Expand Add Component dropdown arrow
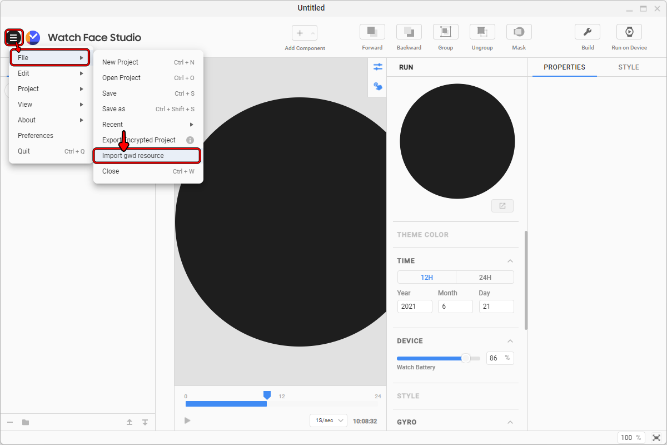 click(312, 33)
